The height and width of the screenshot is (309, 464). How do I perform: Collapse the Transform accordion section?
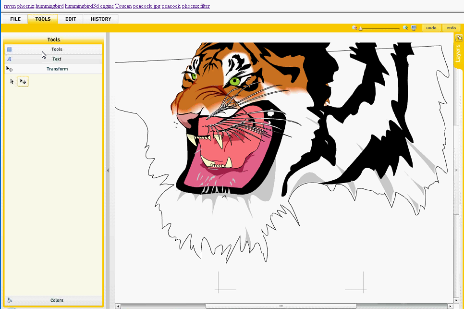[x=54, y=69]
